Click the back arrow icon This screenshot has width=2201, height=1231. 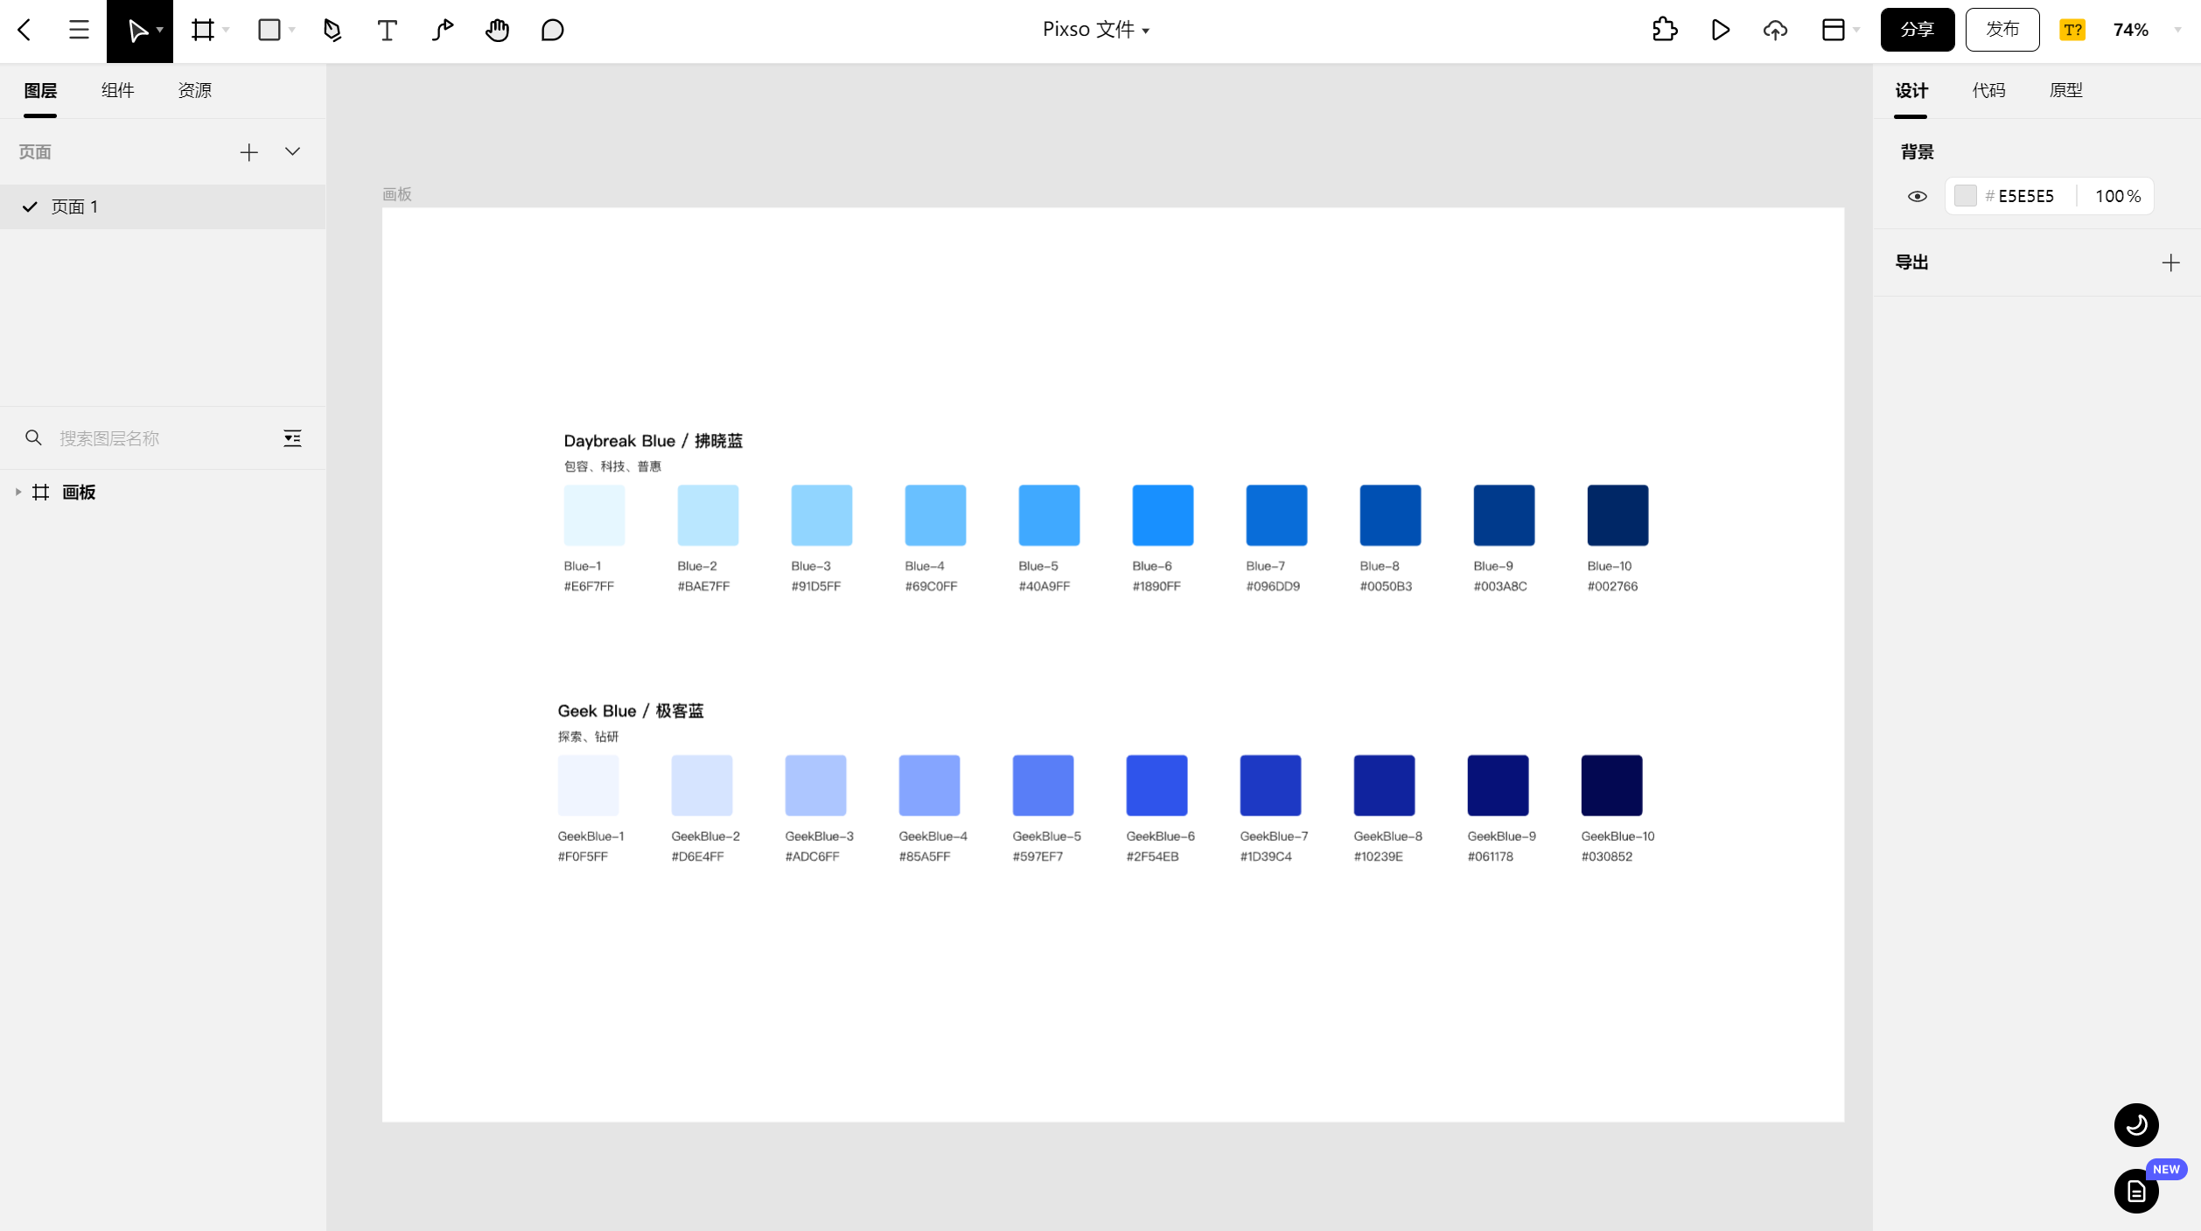[24, 30]
